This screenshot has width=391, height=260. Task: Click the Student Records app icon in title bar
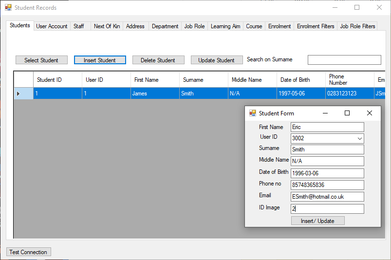[x=8, y=7]
